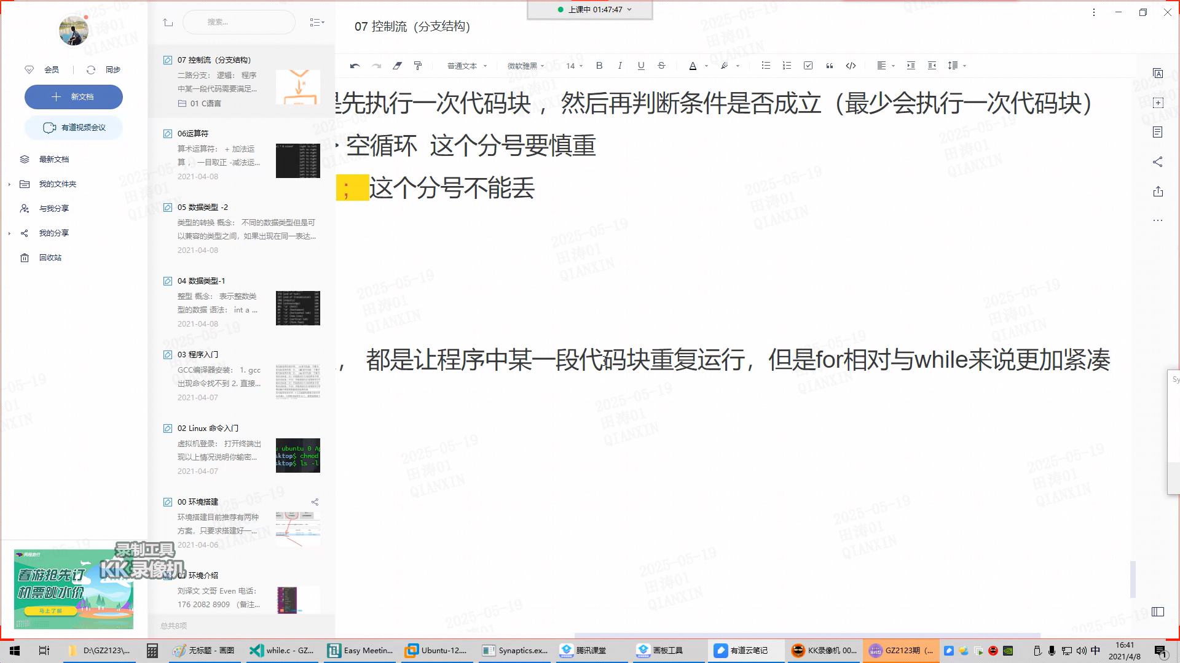
Task: Click the 新文档 button
Action: pyautogui.click(x=74, y=97)
